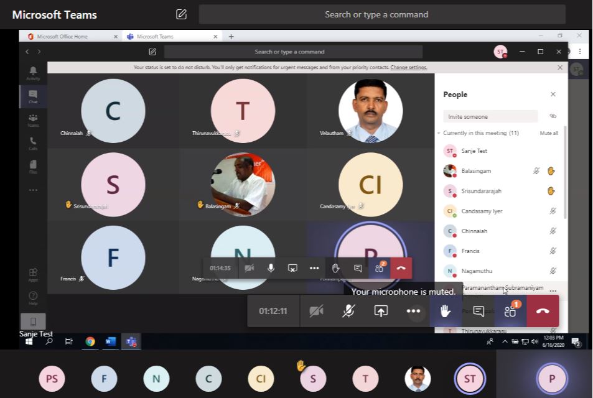Select Balasingam in the People list
Screen dimensions: 593x398
click(x=500, y=171)
